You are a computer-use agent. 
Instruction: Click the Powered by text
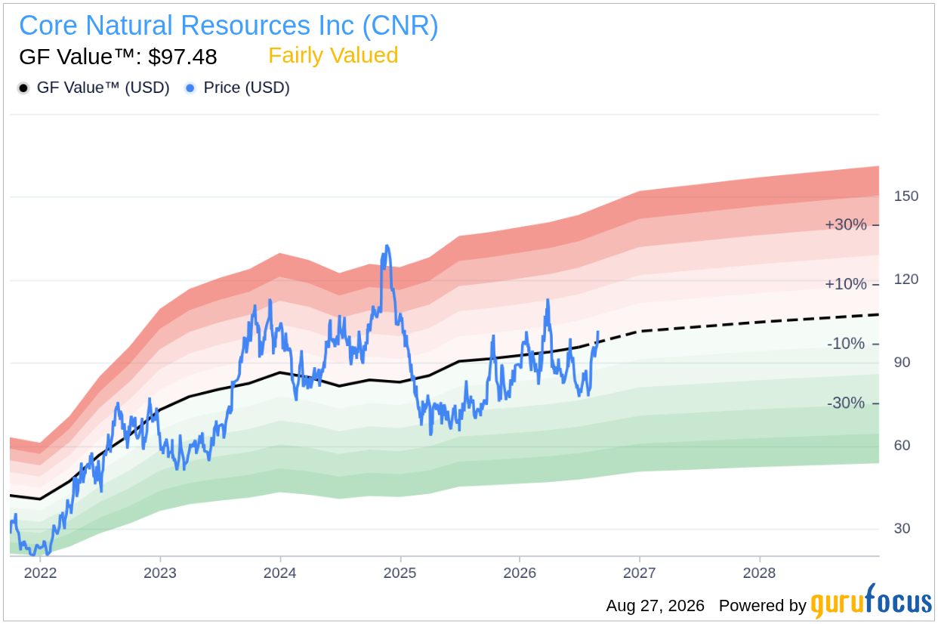[x=762, y=606]
